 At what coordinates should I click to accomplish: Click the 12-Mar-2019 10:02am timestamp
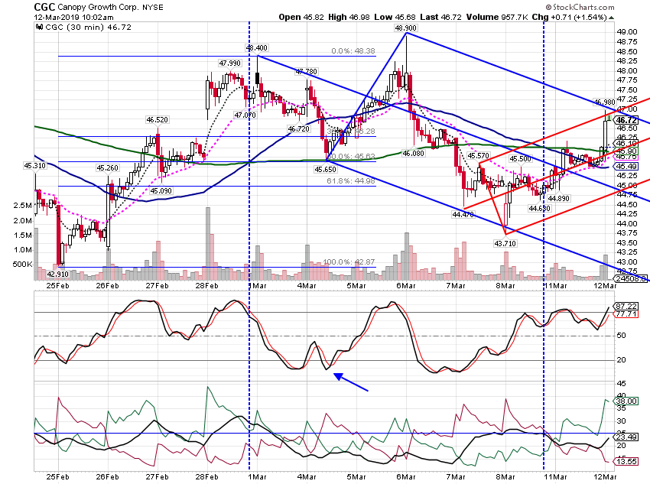click(x=73, y=18)
